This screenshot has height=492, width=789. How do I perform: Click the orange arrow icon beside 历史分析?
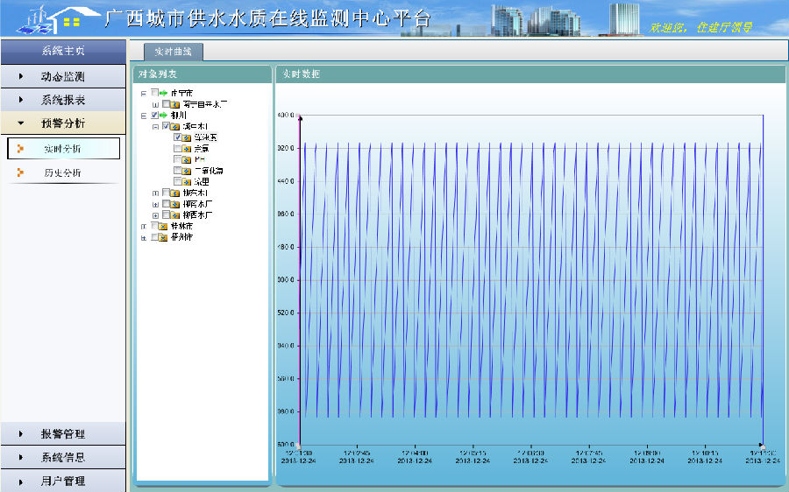click(20, 172)
